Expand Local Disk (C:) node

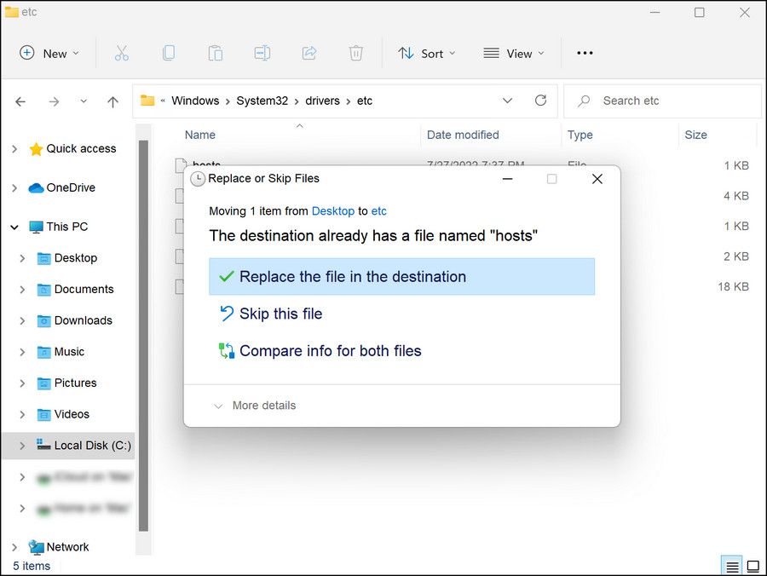(x=22, y=446)
